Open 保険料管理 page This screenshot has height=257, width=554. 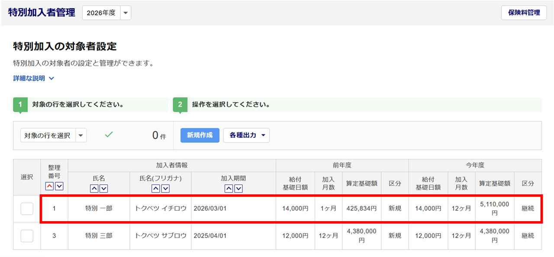pyautogui.click(x=524, y=13)
